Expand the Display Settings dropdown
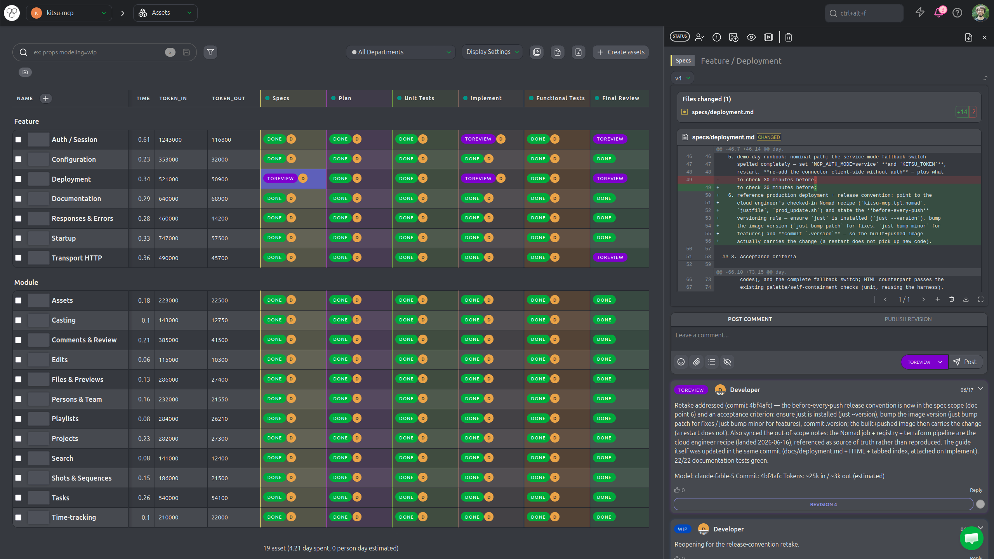This screenshot has width=994, height=559. coord(492,52)
